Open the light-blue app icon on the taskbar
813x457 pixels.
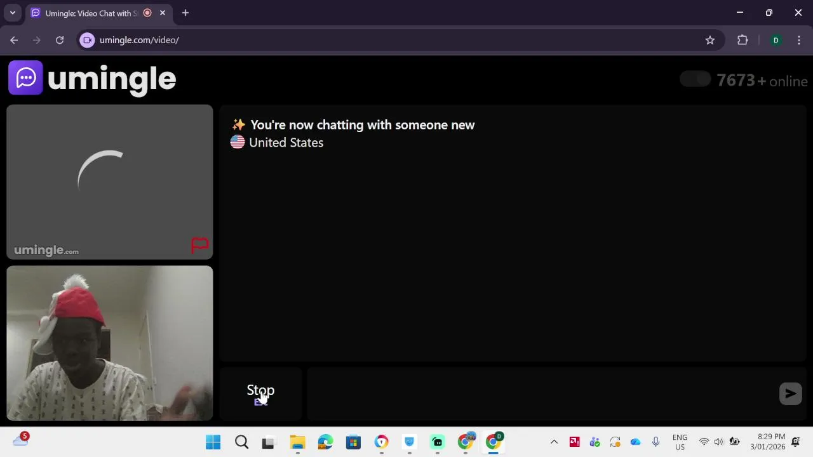point(409,442)
